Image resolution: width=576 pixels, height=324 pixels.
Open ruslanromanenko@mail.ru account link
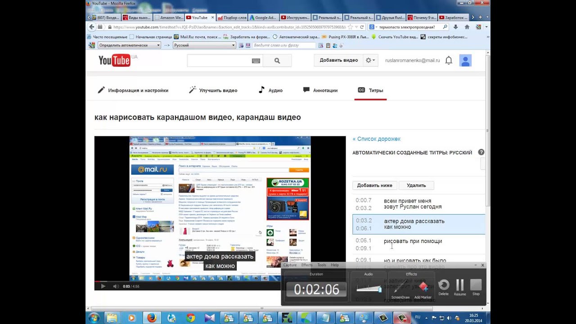pyautogui.click(x=413, y=60)
